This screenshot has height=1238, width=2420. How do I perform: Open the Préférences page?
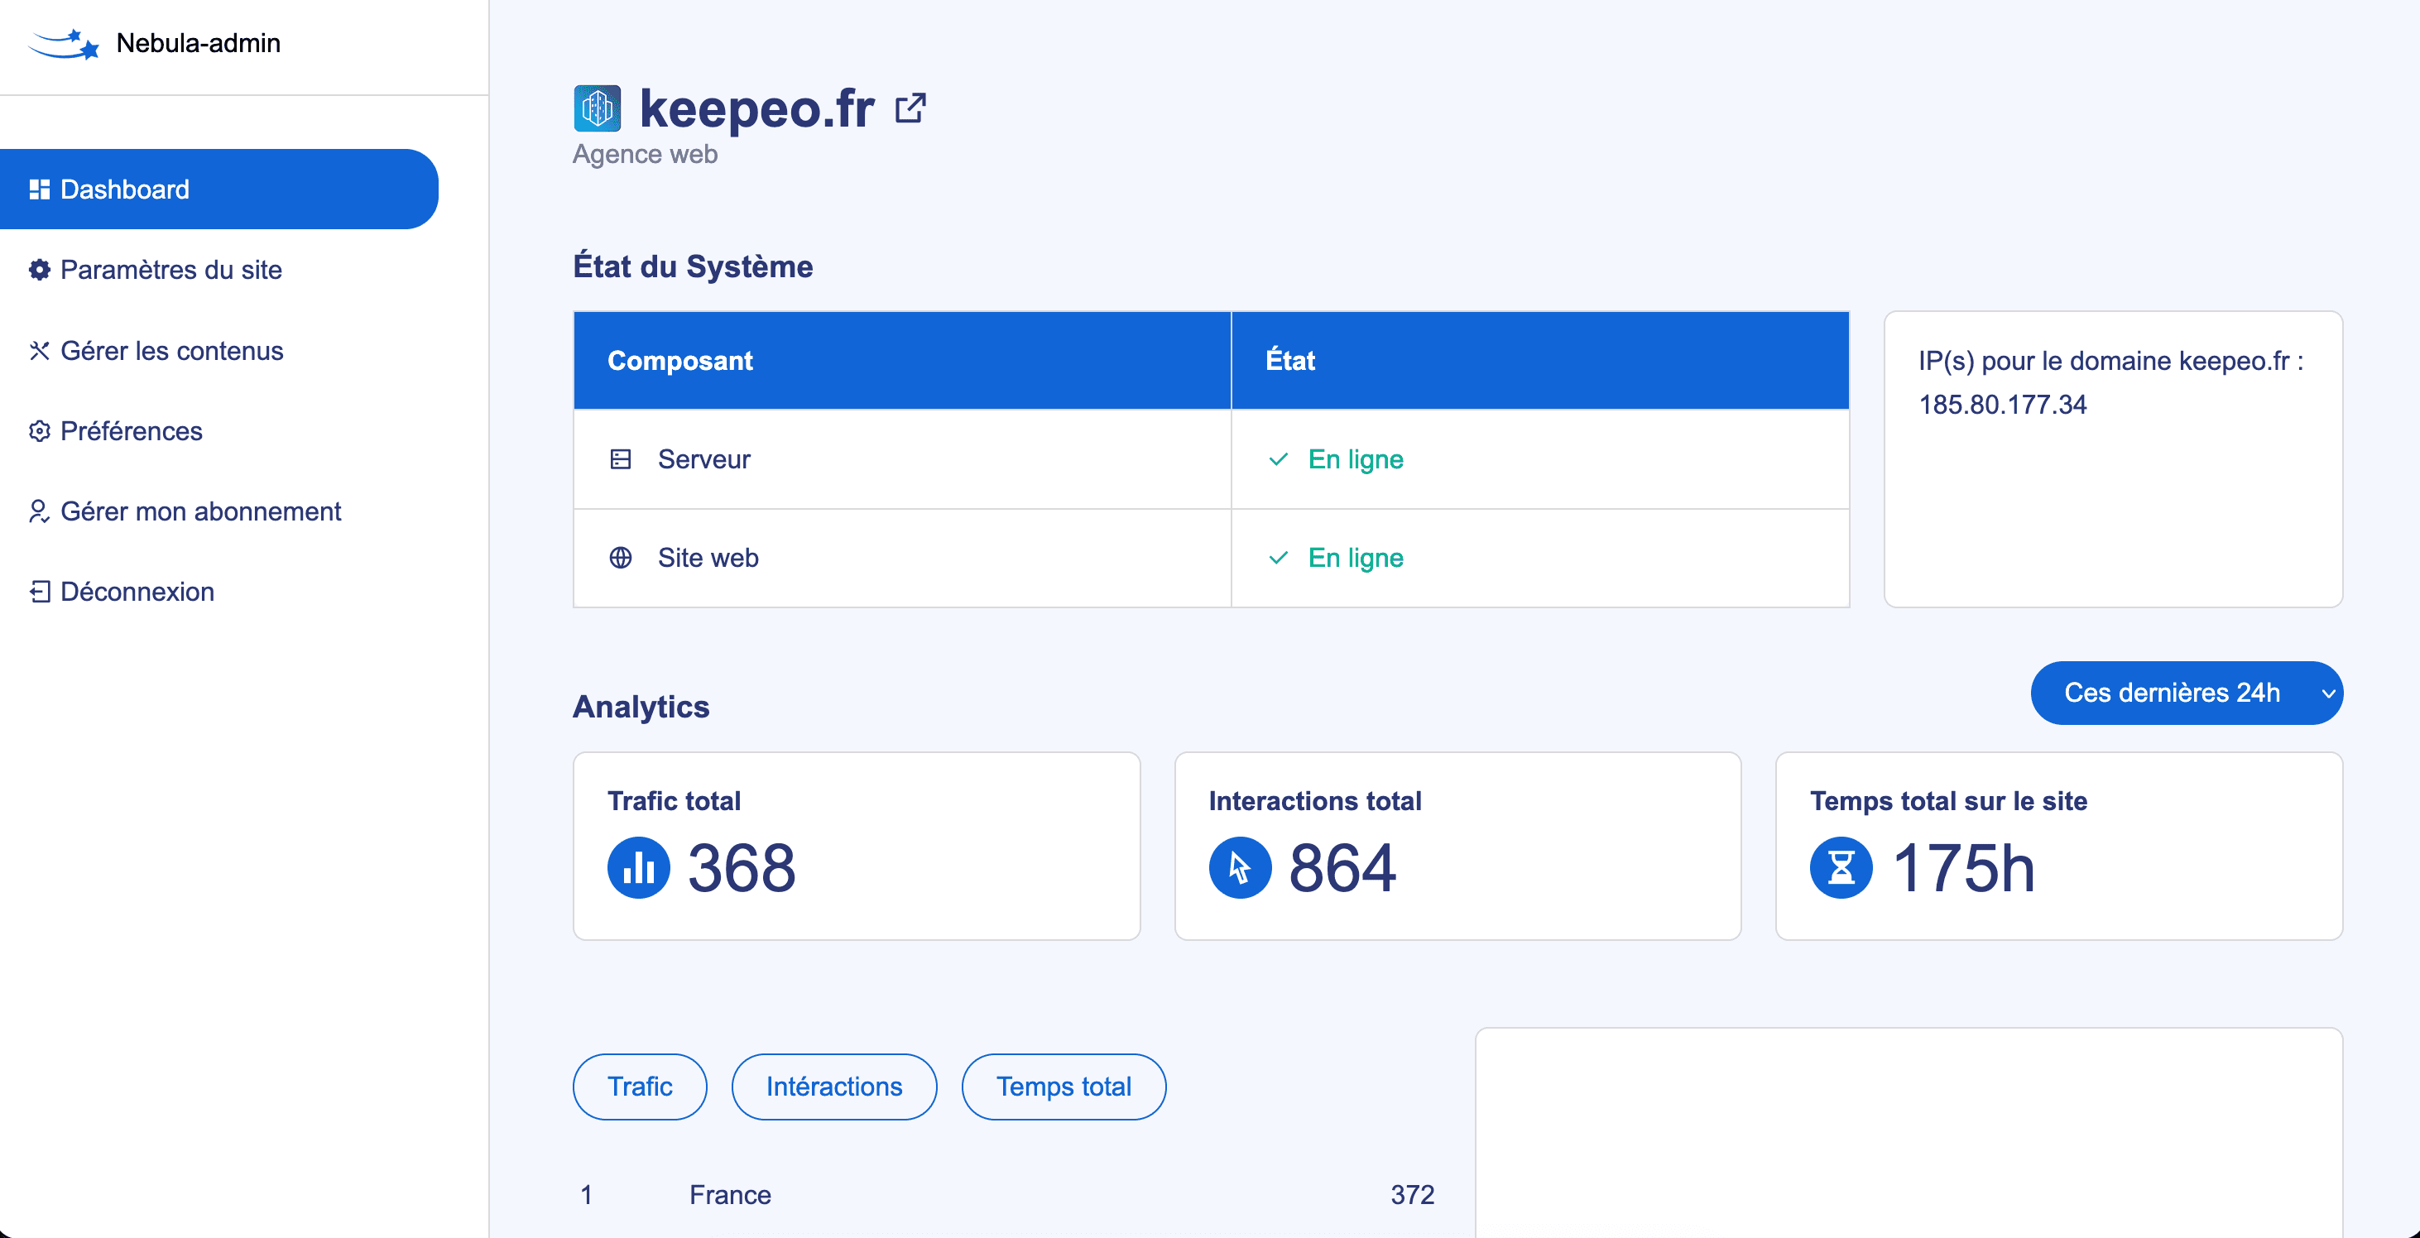coord(117,431)
